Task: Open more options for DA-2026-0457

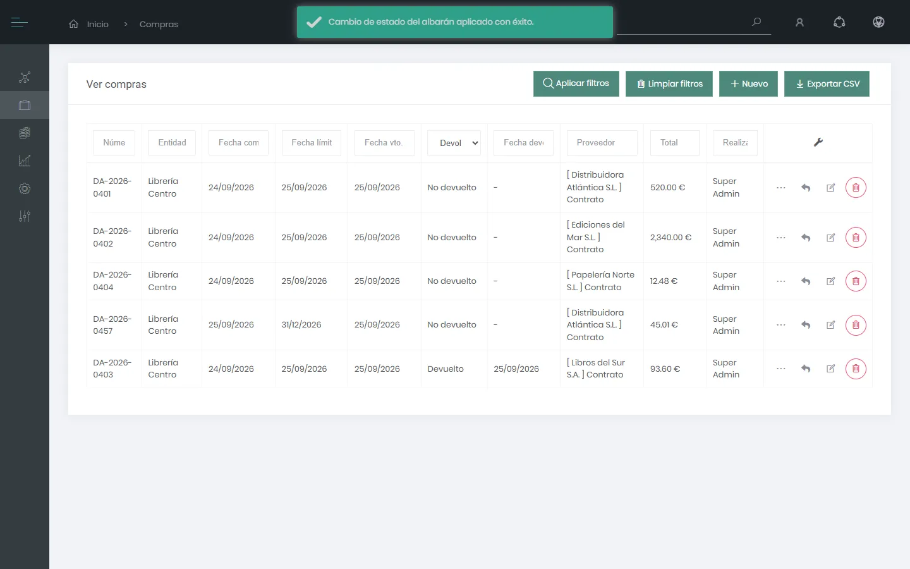Action: pos(781,325)
